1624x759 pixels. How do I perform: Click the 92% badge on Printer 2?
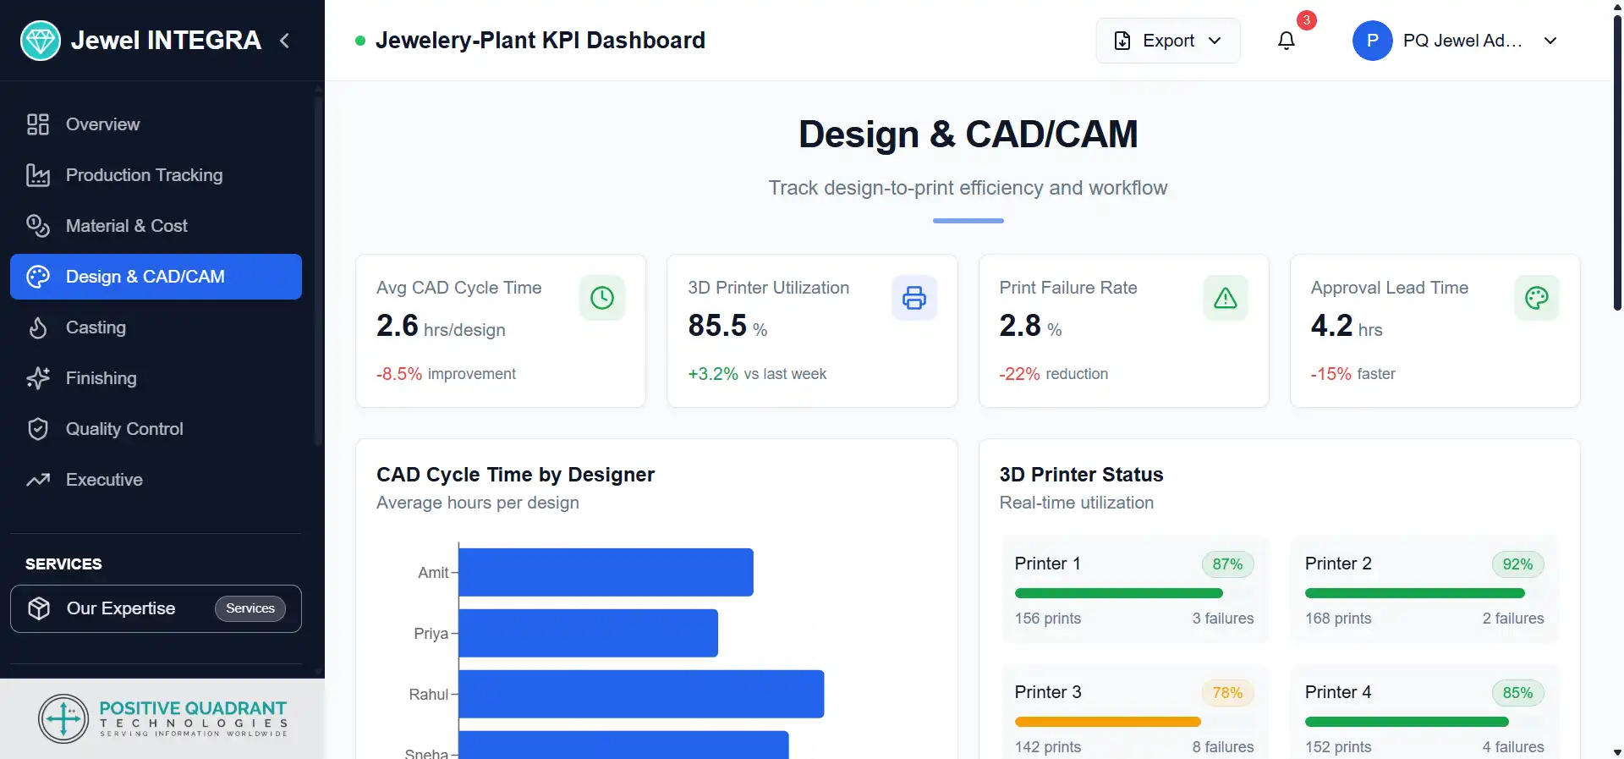pyautogui.click(x=1517, y=564)
